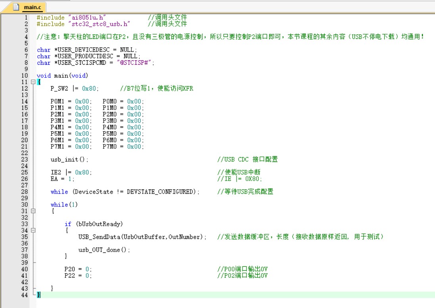435x308 pixels.
Task: Click the if (bUsbOutReady) condition
Action: tap(94, 224)
